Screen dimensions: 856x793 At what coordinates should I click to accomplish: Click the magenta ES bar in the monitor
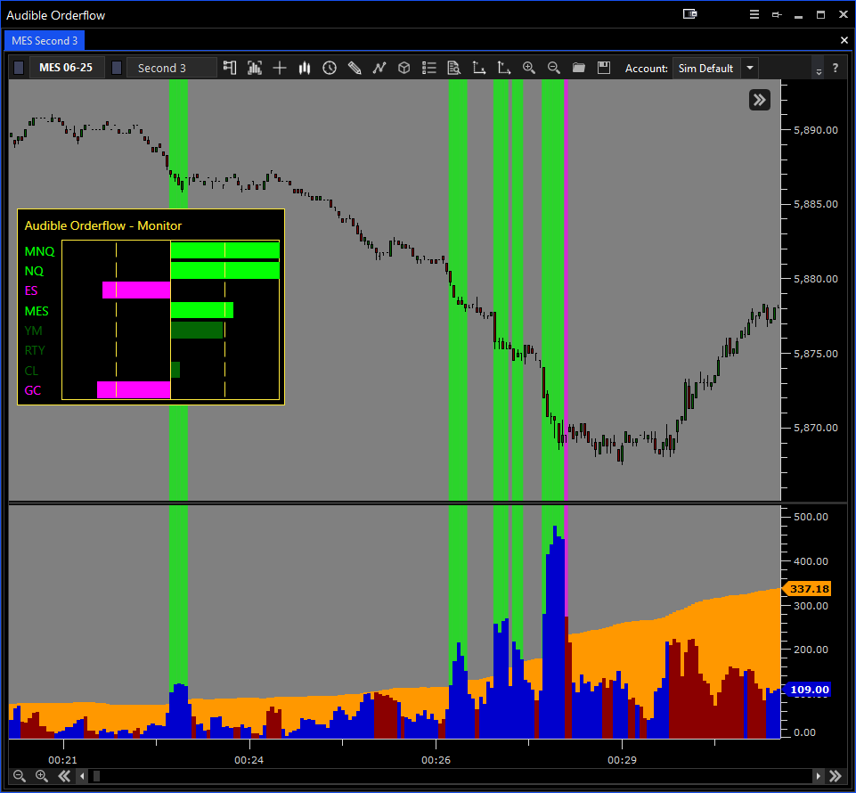point(136,290)
